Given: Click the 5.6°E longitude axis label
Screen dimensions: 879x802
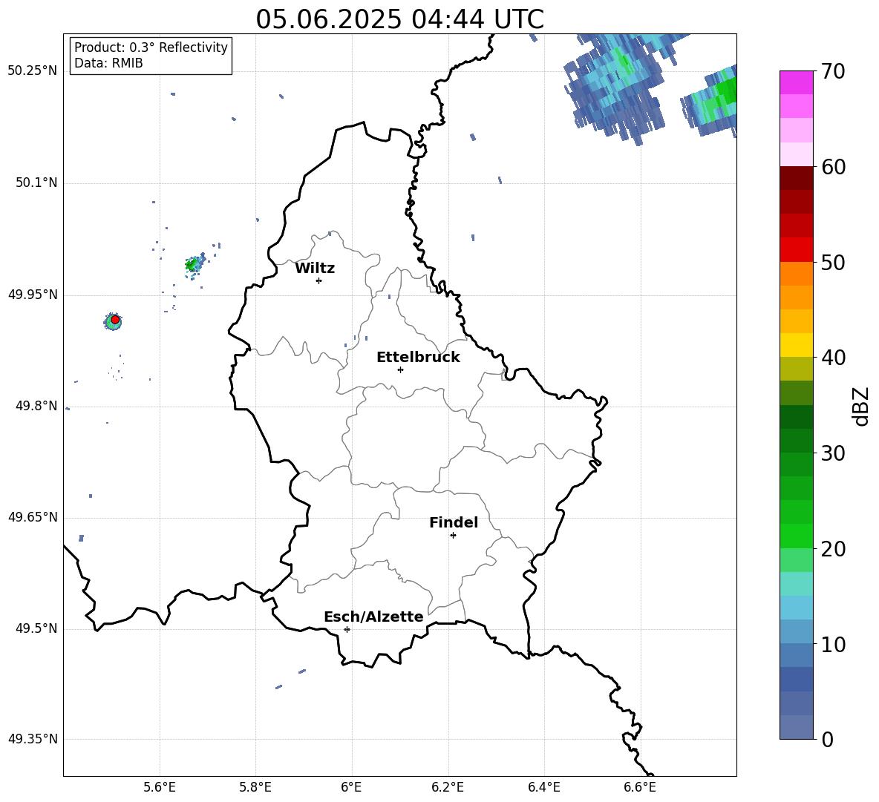Looking at the screenshot, I should pyautogui.click(x=160, y=788).
